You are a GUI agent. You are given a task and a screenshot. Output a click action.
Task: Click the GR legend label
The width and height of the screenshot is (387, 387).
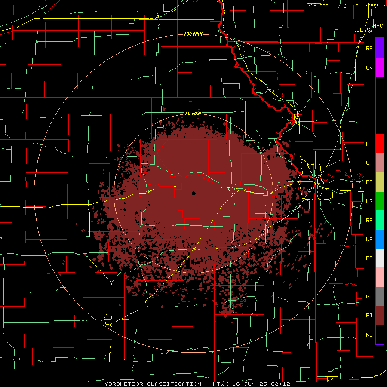coord(369,163)
